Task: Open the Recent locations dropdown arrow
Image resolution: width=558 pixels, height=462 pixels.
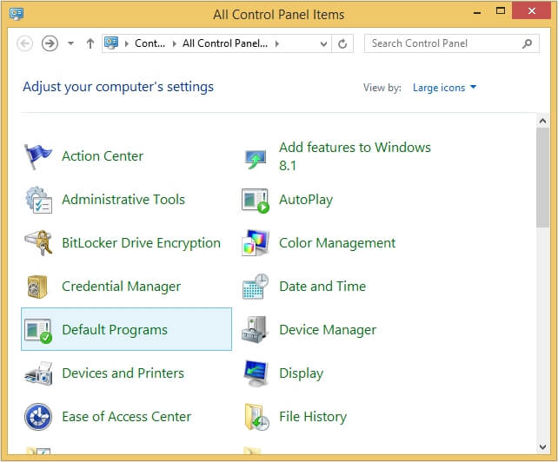Action: click(x=70, y=43)
